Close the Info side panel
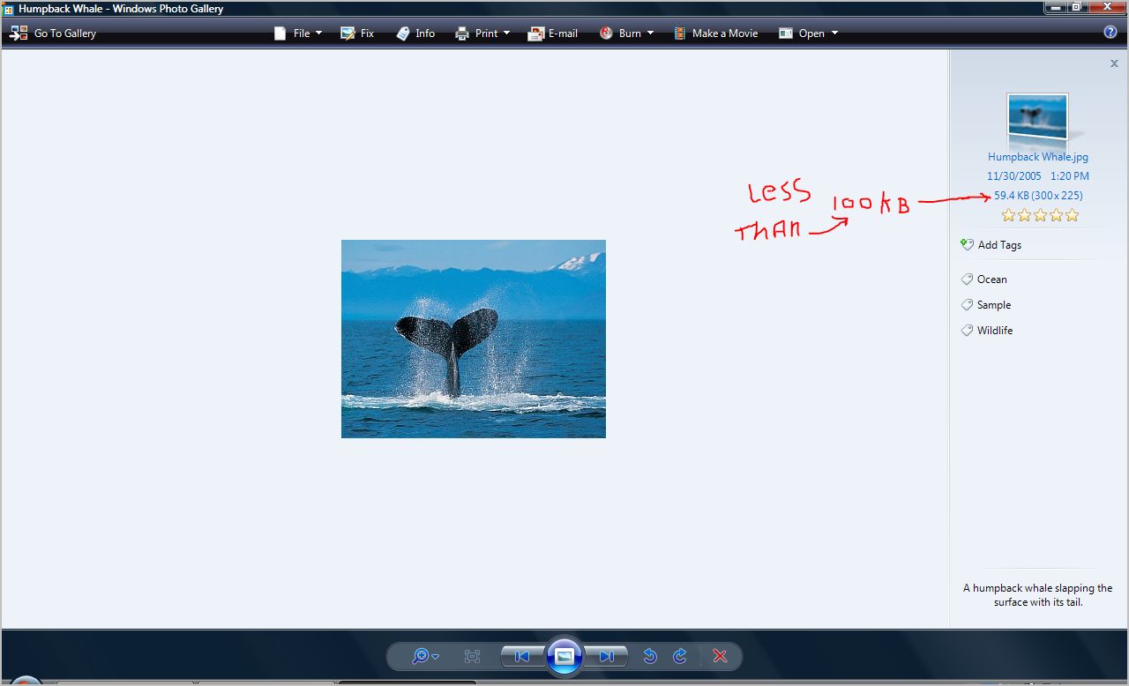Screen dimensions: 1129x686 coord(1114,63)
